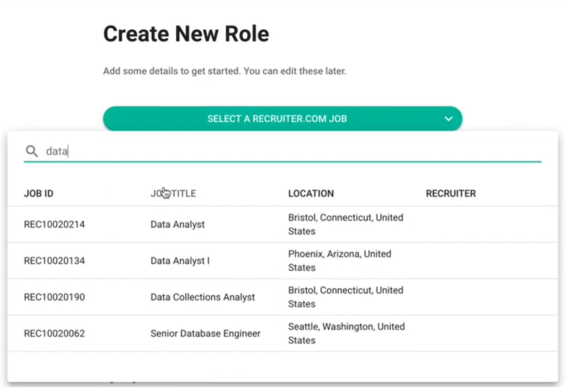Pick the Senior Database Engineer job title
The height and width of the screenshot is (387, 567).
tap(206, 334)
